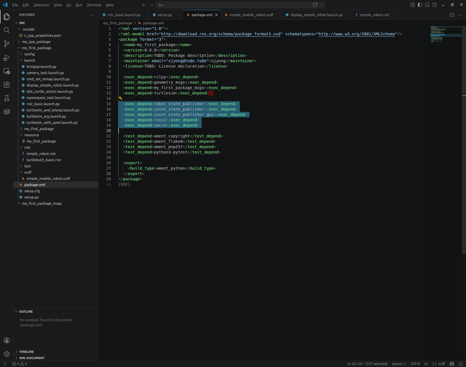Screen dimensions: 466x367
Task: Open the notifications bell in status bar
Action: coord(461,364)
